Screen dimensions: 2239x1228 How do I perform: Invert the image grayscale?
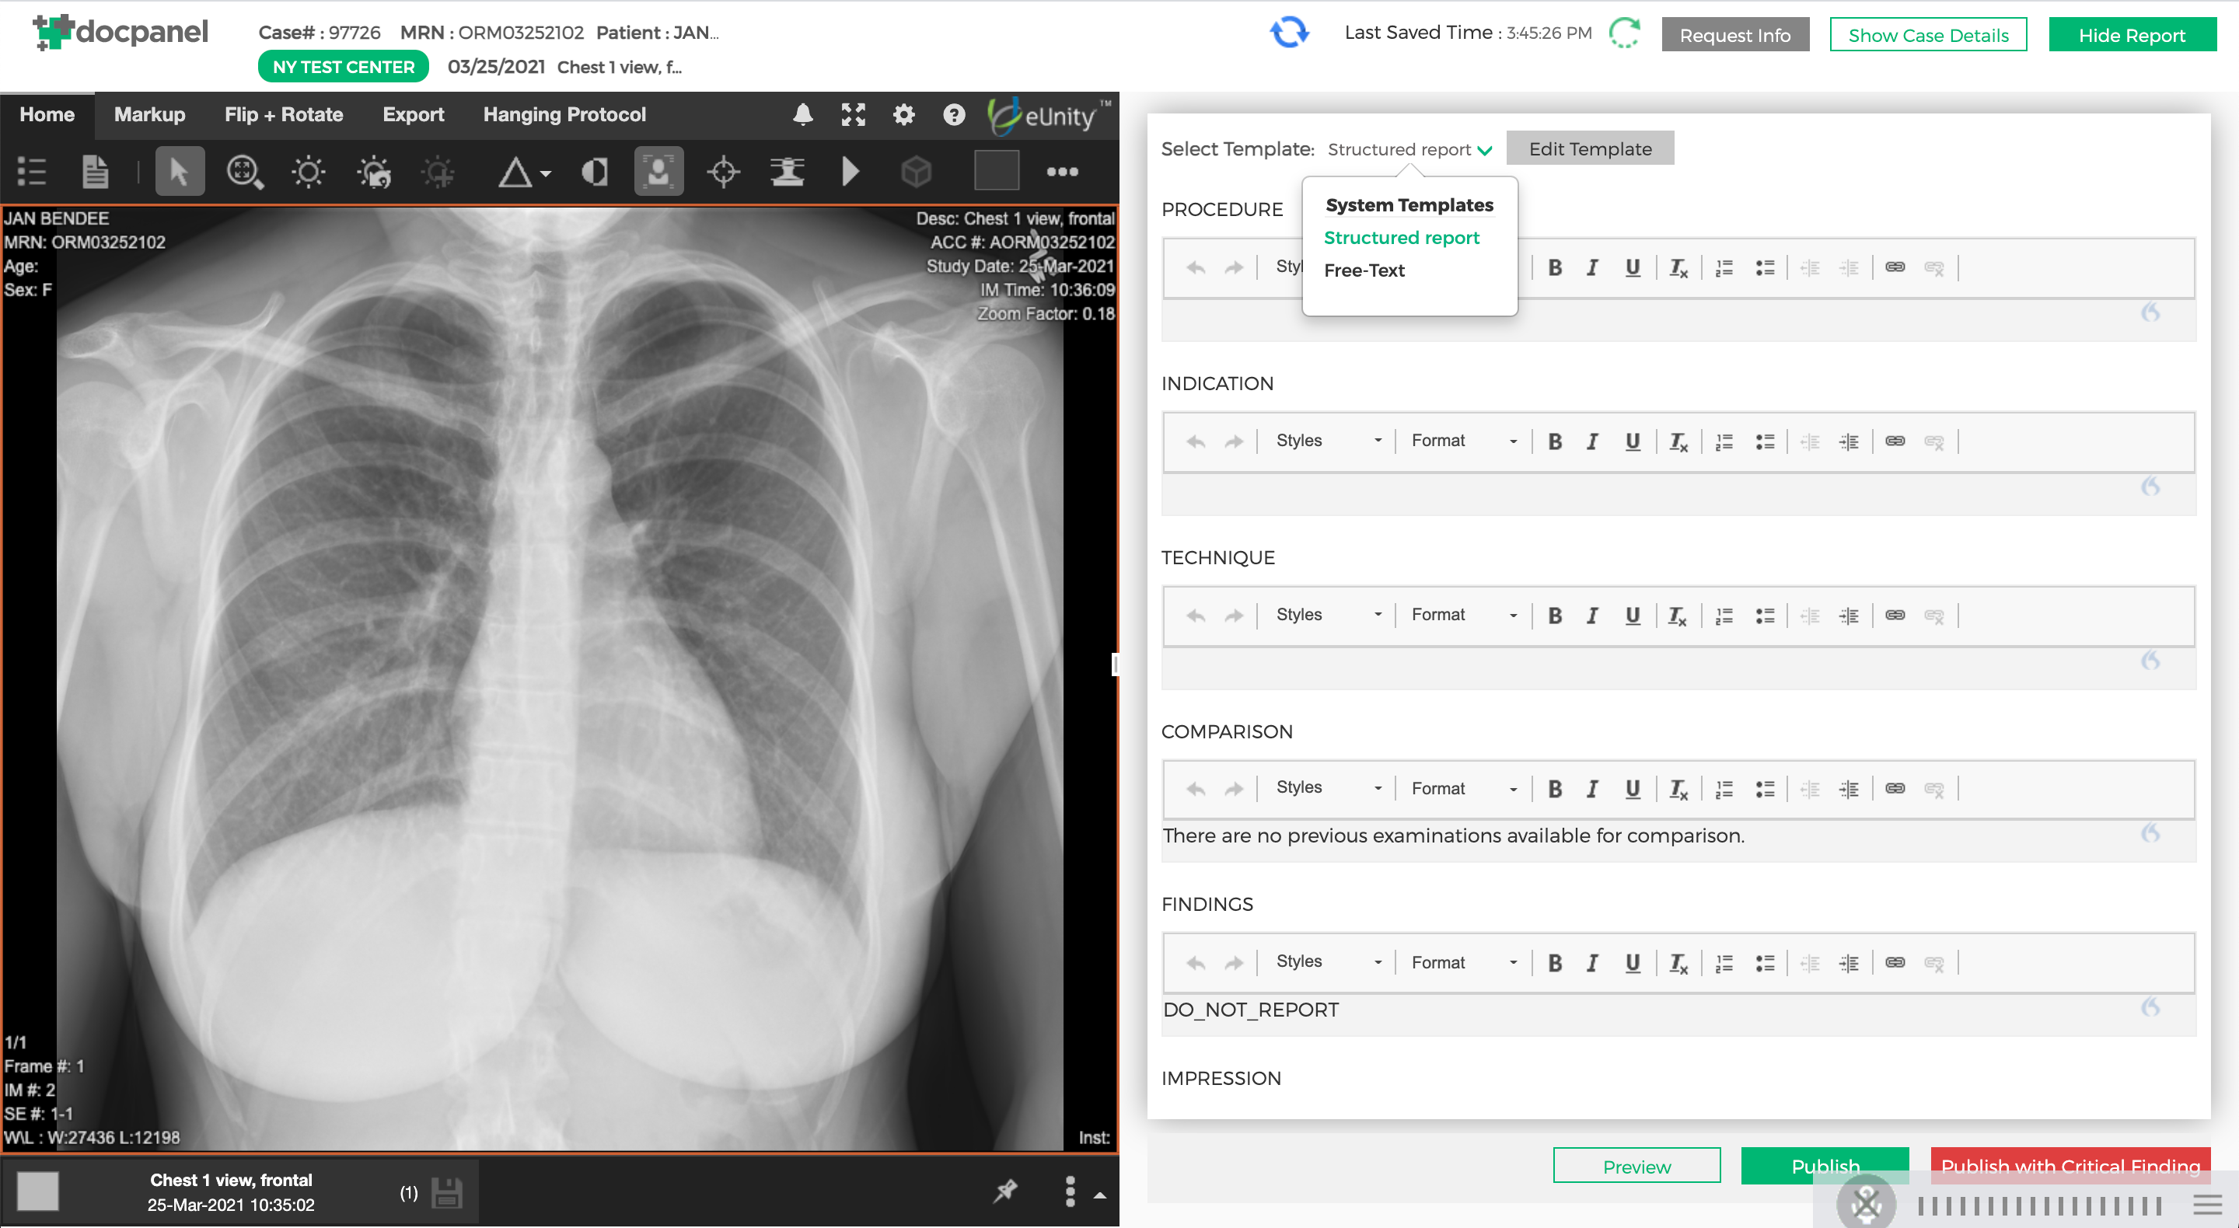(596, 171)
